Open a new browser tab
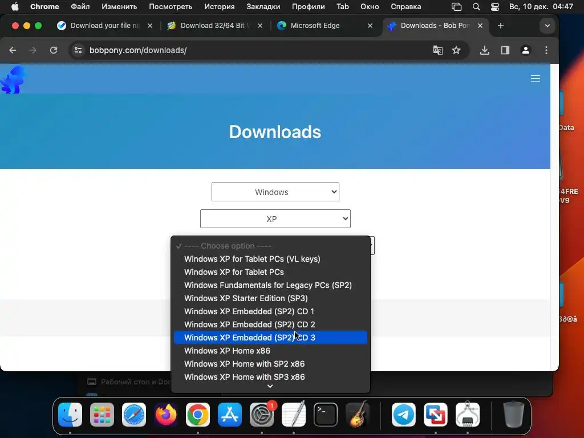The image size is (584, 438). click(501, 26)
